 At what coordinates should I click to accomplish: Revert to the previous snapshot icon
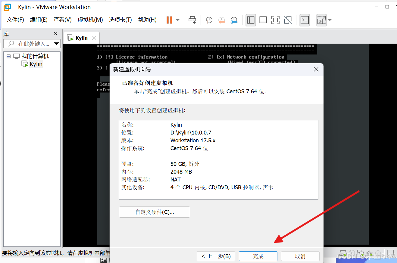point(222,20)
